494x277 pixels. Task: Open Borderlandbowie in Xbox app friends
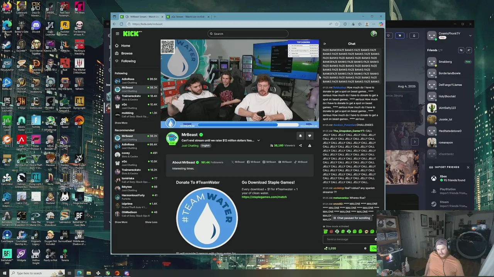[450, 73]
